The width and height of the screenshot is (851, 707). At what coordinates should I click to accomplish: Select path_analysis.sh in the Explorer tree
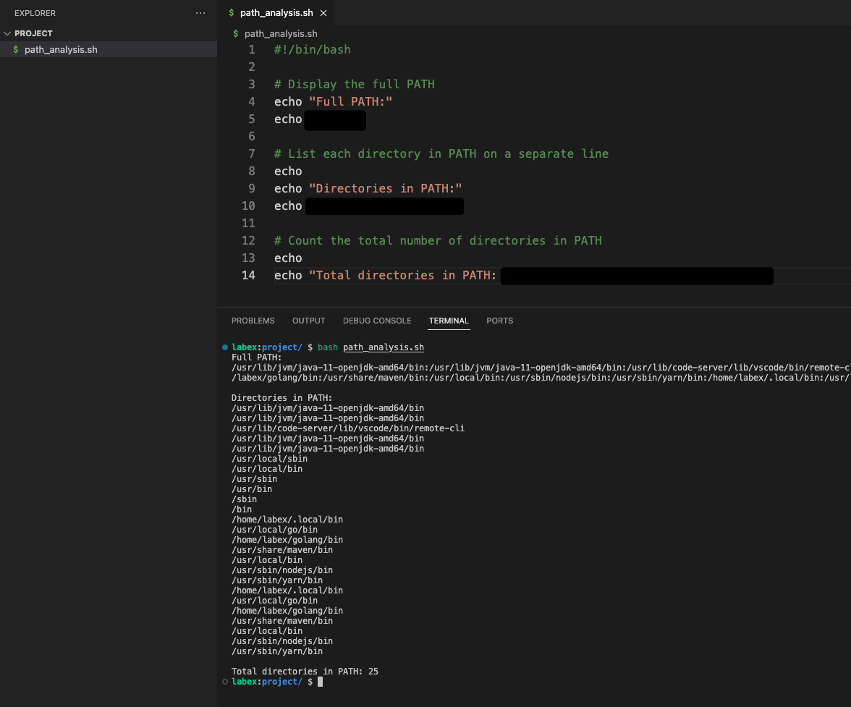[61, 50]
